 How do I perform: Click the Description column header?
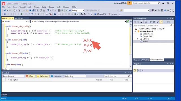(14, 80)
